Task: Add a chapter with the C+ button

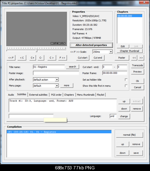Action: coord(33,58)
